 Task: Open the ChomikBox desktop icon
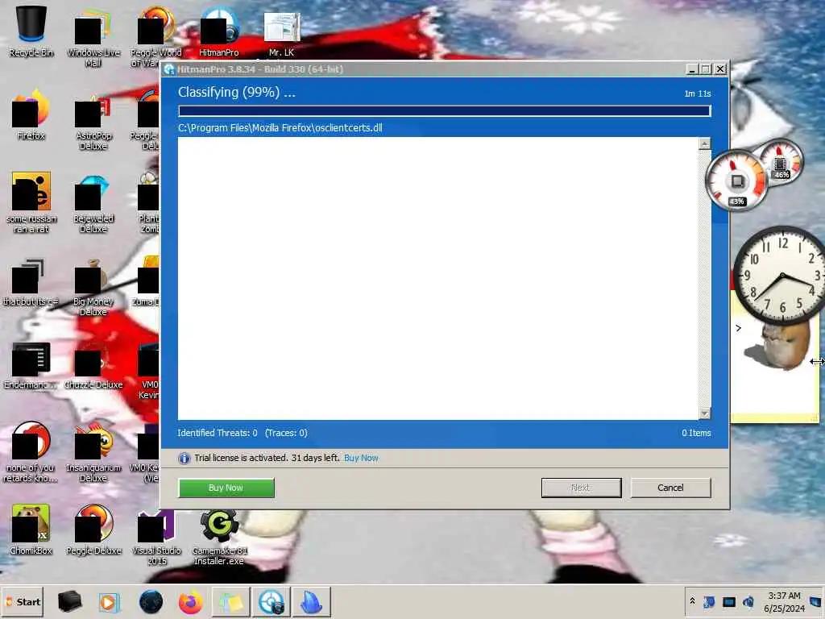click(31, 530)
